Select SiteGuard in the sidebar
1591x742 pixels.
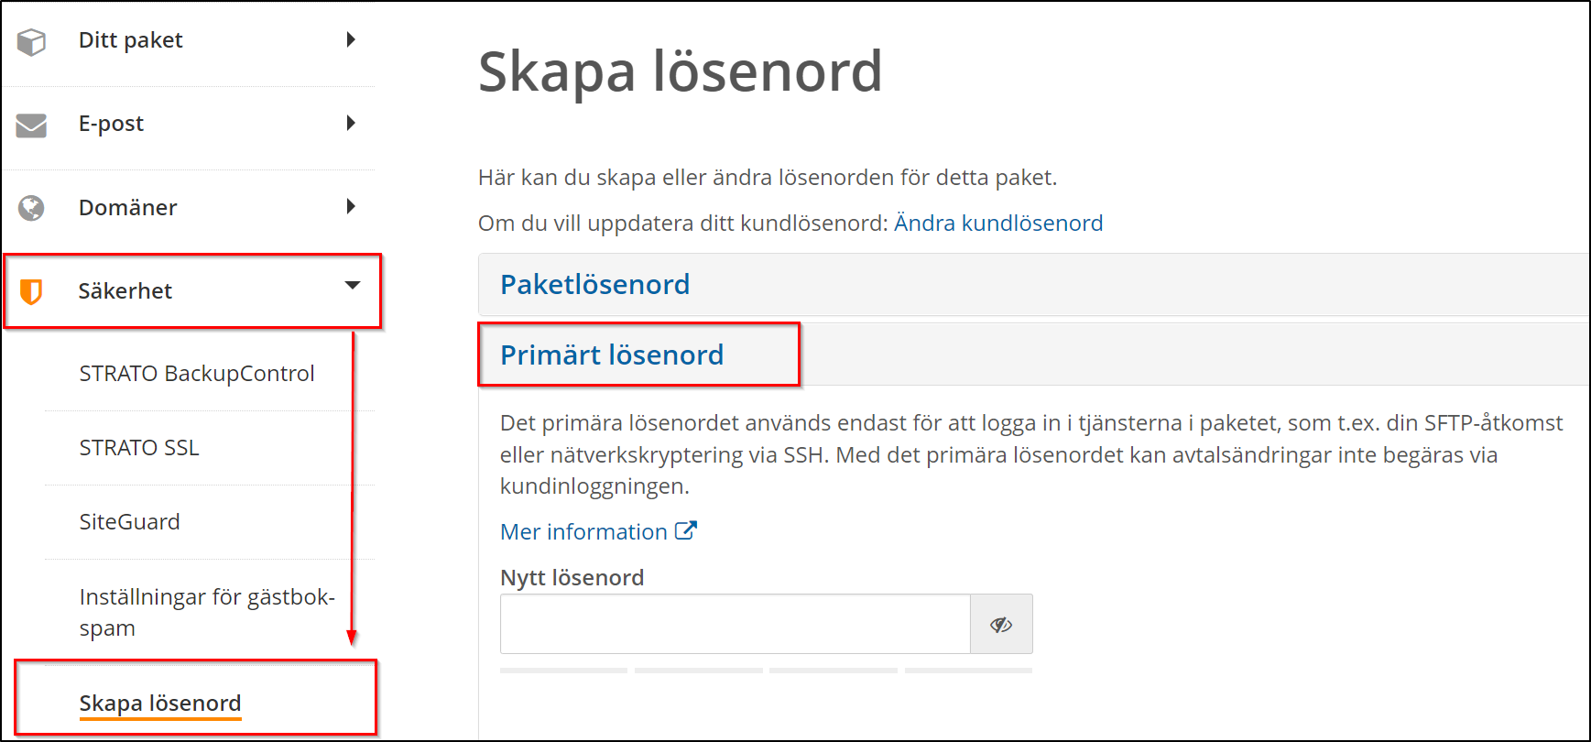point(128,521)
